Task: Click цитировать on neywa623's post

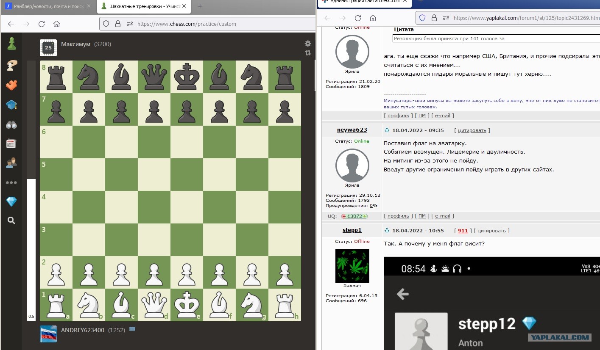Action: pos(472,130)
